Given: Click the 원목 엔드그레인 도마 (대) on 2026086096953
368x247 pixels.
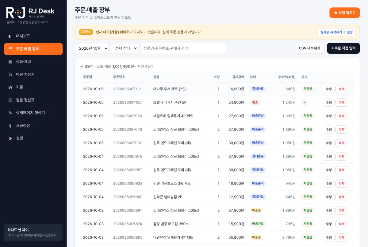Looking at the screenshot, I should coord(172,170).
